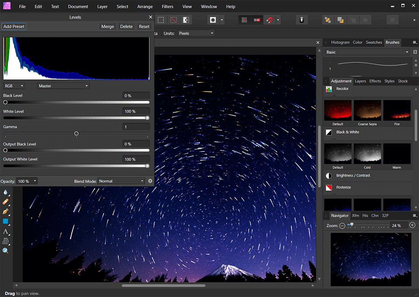Open the Master channel dropdown in Levels
The height and width of the screenshot is (297, 419).
(x=62, y=85)
